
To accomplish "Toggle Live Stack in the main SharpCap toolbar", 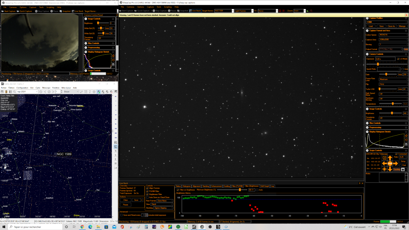I will (195, 11).
